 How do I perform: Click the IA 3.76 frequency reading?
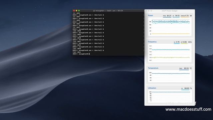point(177,42)
